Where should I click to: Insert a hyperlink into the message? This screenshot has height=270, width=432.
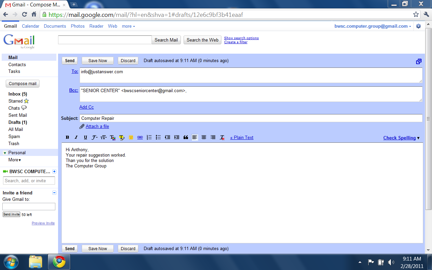140,137
